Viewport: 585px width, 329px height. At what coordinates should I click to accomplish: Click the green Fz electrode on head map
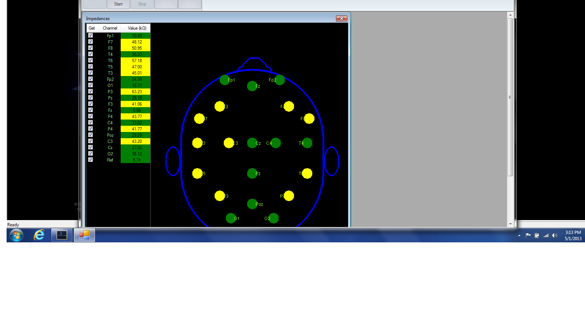click(252, 86)
